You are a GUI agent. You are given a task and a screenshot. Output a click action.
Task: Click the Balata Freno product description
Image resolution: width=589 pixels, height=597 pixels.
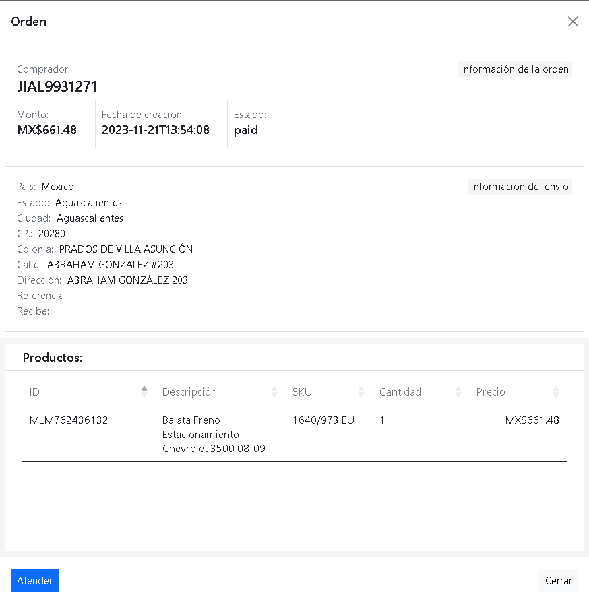coord(214,434)
